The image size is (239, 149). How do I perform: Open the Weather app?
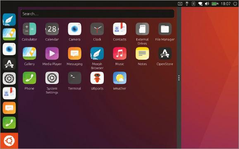(x=119, y=78)
